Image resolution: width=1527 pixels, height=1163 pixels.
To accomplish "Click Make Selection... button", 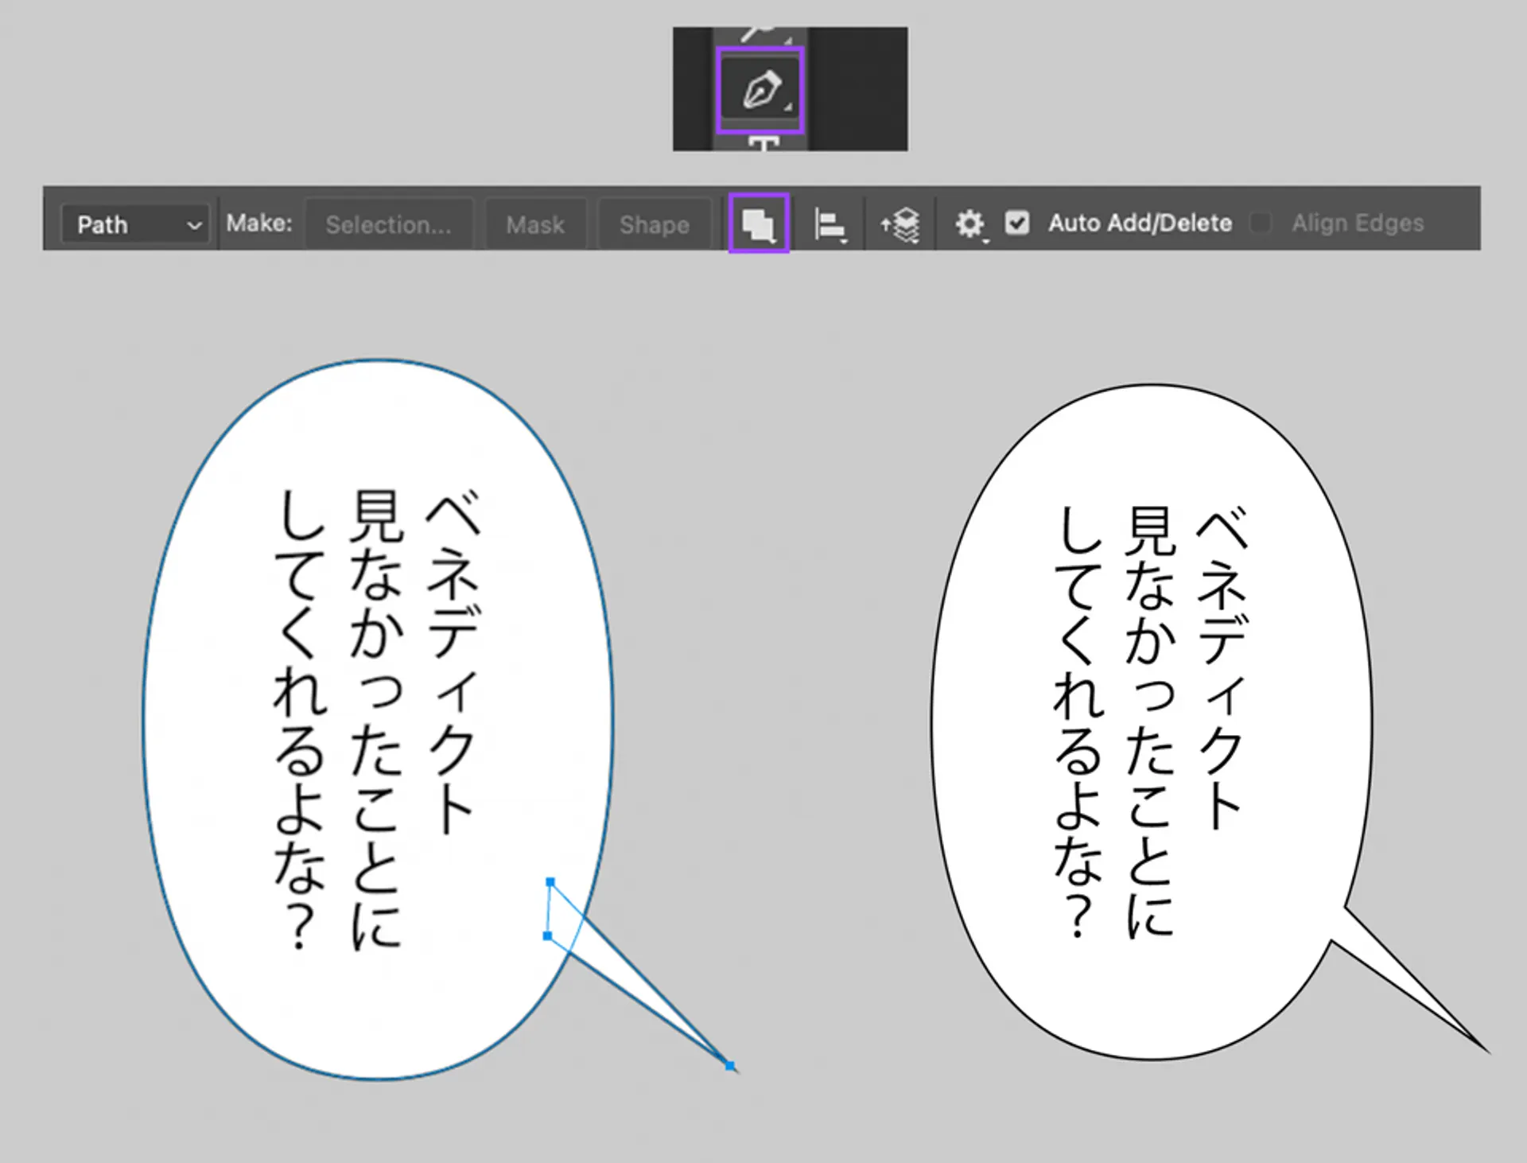I will [388, 225].
